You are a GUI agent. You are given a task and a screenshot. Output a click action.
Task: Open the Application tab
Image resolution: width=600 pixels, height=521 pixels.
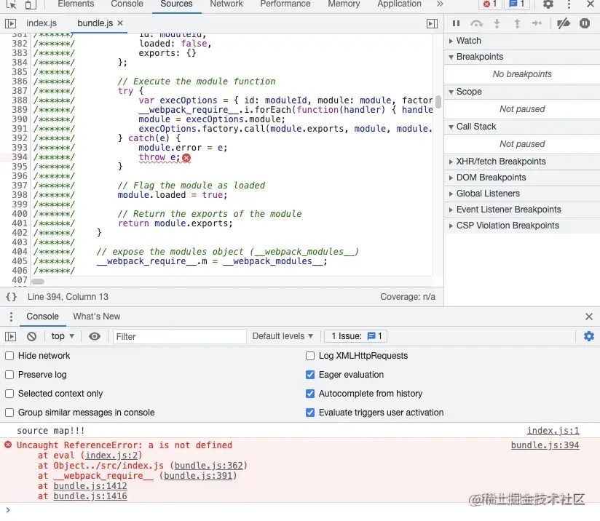[x=399, y=4]
